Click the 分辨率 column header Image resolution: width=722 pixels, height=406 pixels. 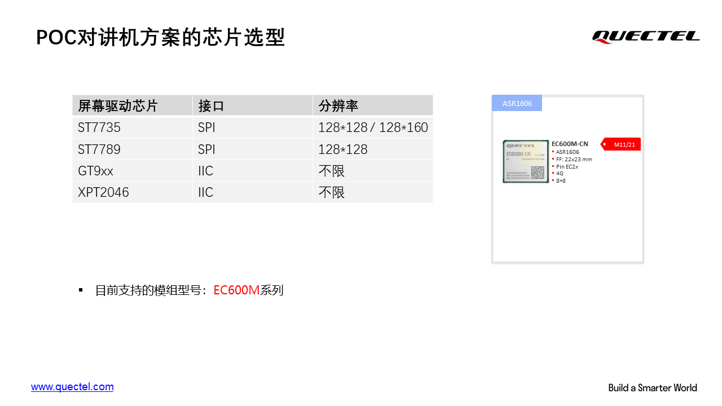[x=373, y=105]
